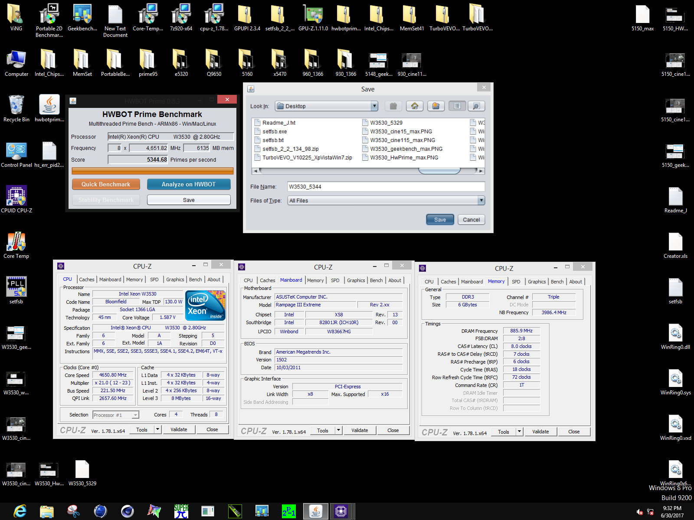The height and width of the screenshot is (520, 694).
Task: Open SPD tab in middle CPU-Z window
Action: point(335,280)
